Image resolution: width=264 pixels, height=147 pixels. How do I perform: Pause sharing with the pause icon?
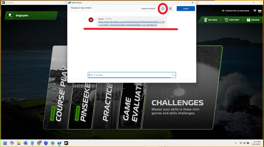coord(170,8)
